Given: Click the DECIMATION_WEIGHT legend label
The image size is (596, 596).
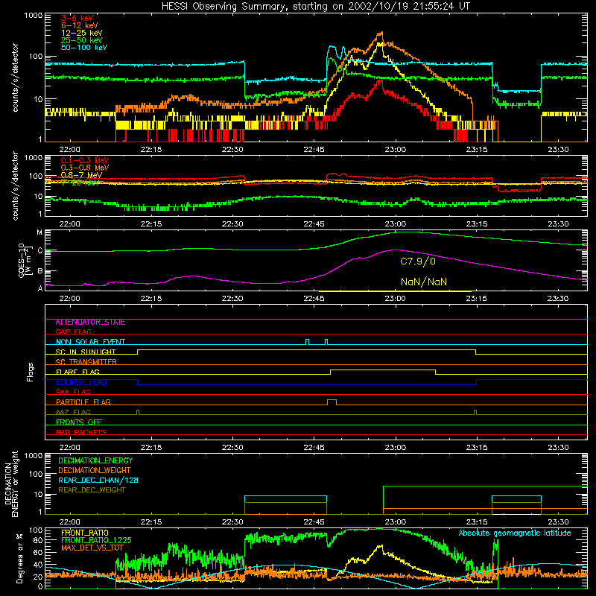Looking at the screenshot, I should pyautogui.click(x=95, y=471).
